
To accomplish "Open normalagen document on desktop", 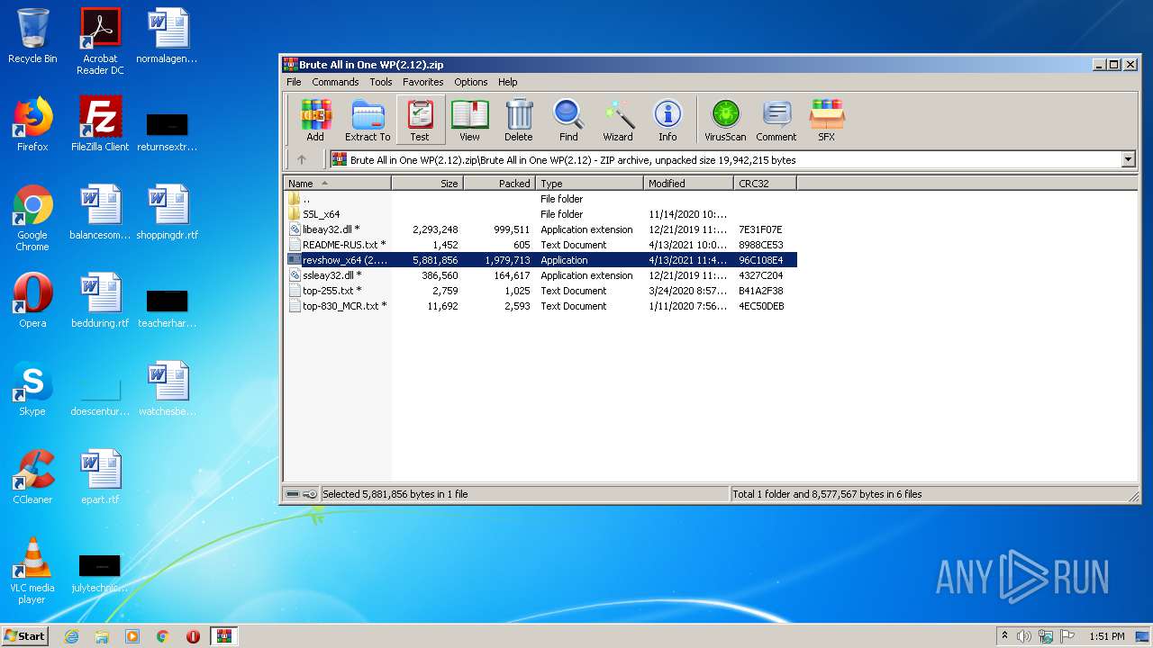I will coord(168,36).
